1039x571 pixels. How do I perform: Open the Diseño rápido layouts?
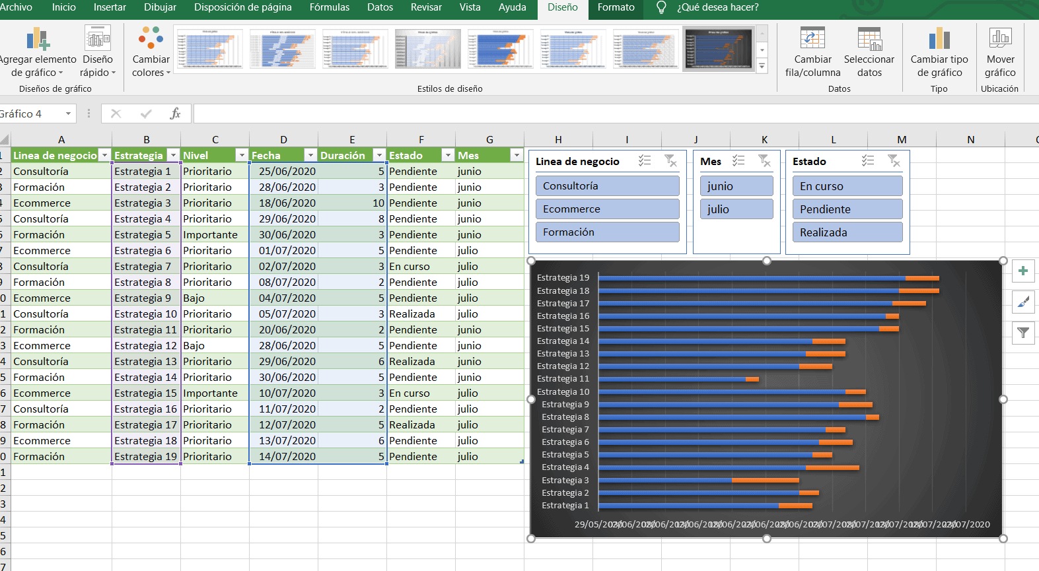(x=98, y=53)
